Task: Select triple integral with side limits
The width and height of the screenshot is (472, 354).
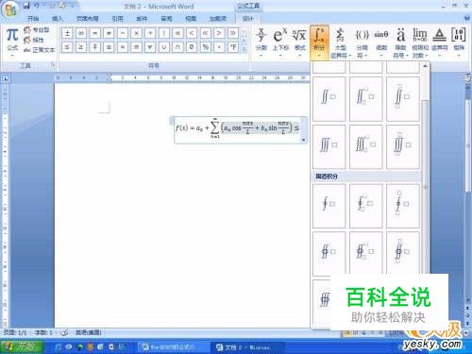Action: pyautogui.click(x=365, y=146)
